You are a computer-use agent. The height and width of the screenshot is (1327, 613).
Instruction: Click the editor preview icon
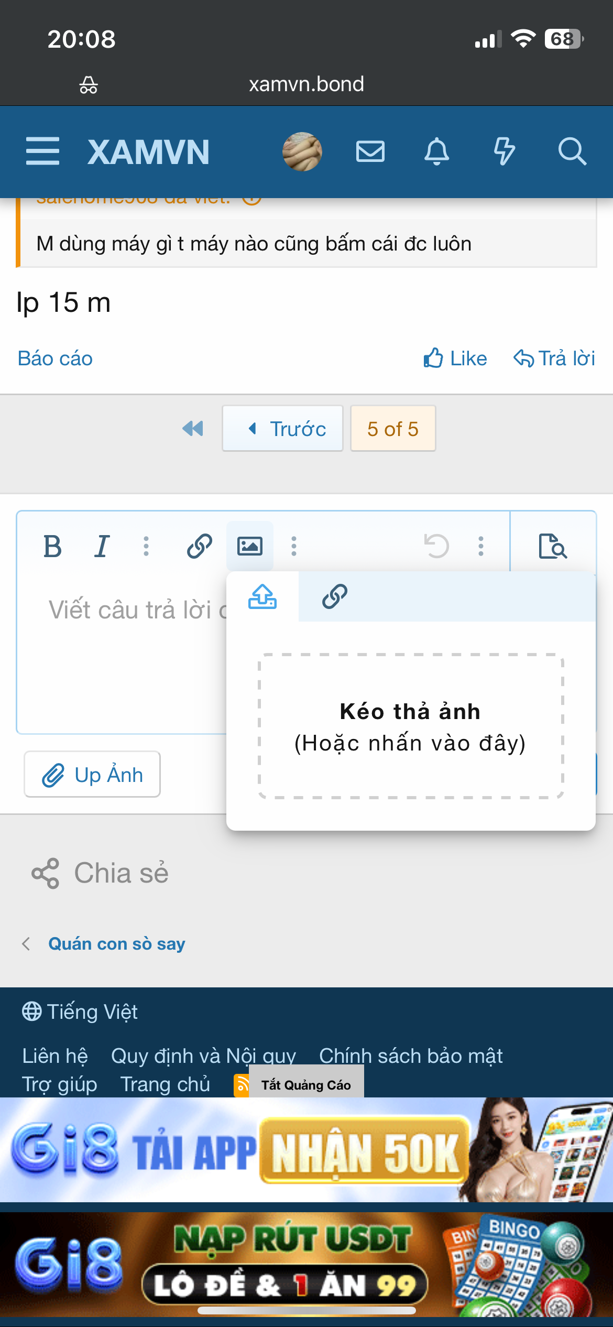click(553, 546)
